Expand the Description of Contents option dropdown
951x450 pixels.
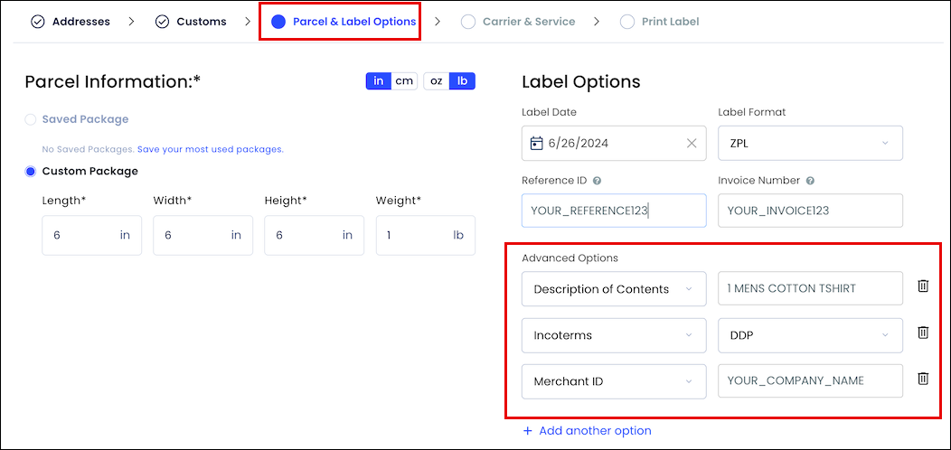(x=614, y=288)
